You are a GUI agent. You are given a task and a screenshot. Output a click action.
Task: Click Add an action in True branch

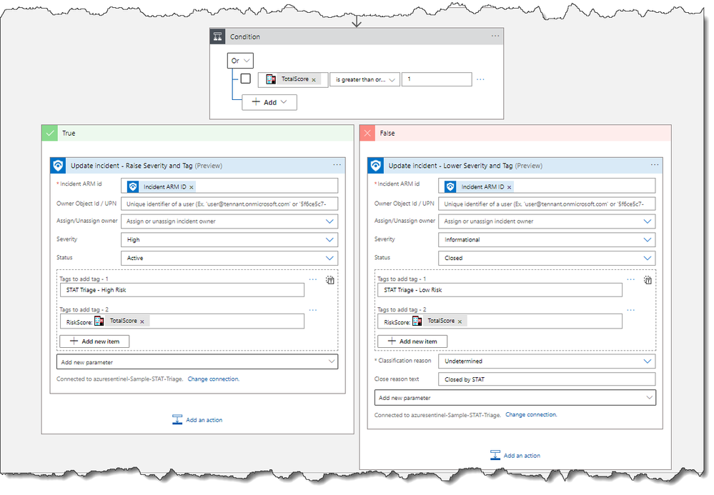pyautogui.click(x=198, y=420)
